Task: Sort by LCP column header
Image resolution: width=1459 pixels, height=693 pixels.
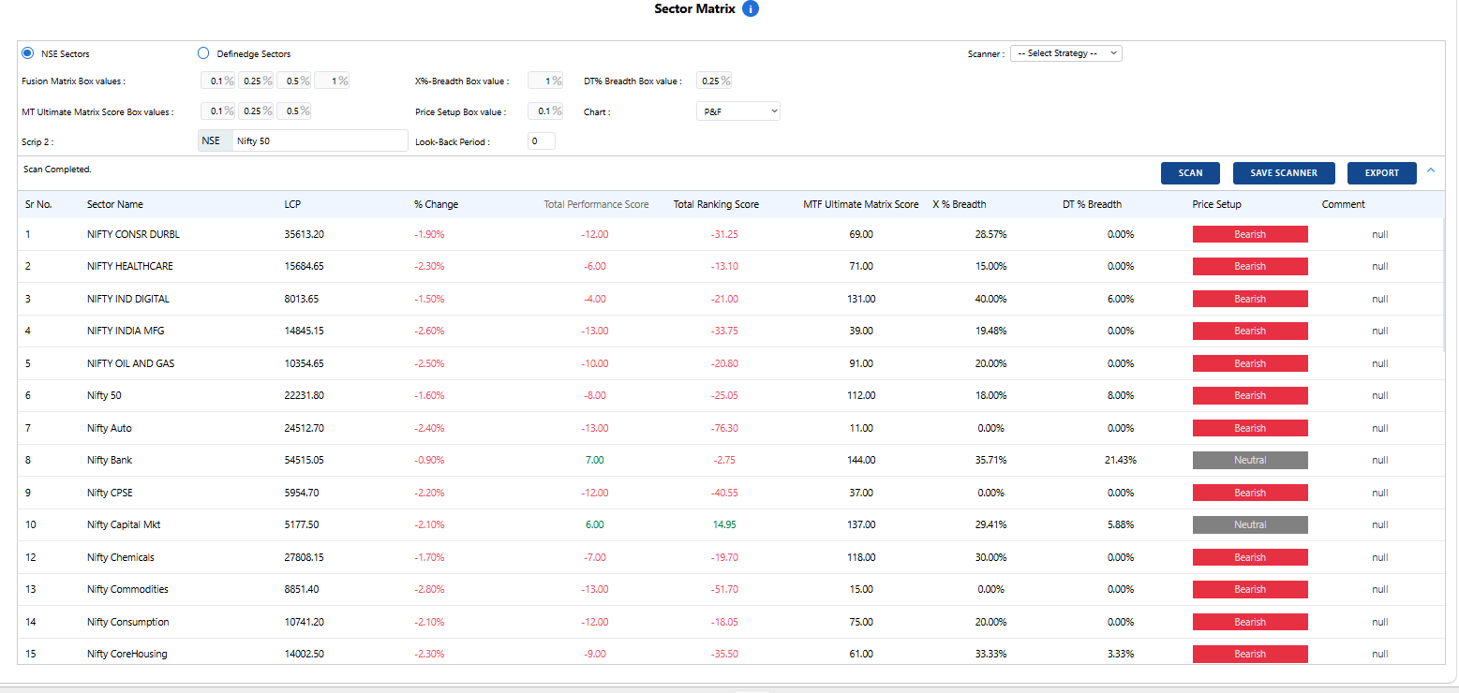Action: tap(292, 204)
